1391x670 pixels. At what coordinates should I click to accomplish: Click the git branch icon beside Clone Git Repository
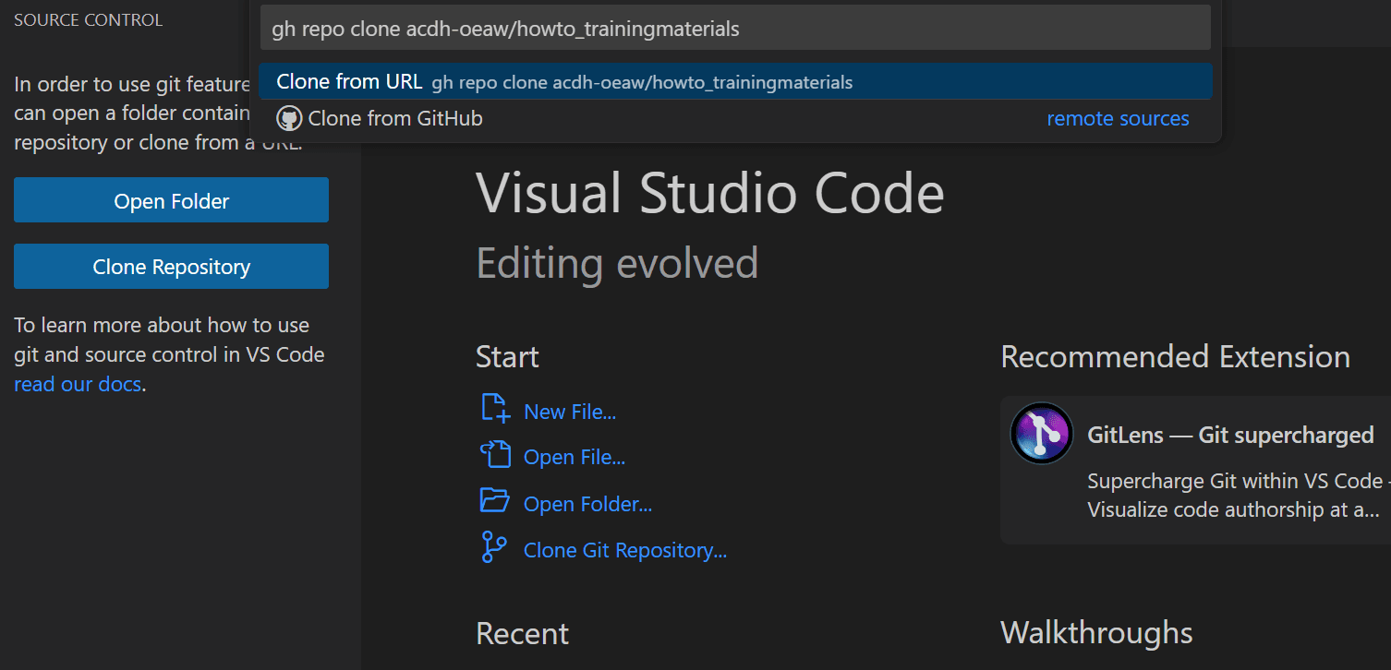(493, 547)
